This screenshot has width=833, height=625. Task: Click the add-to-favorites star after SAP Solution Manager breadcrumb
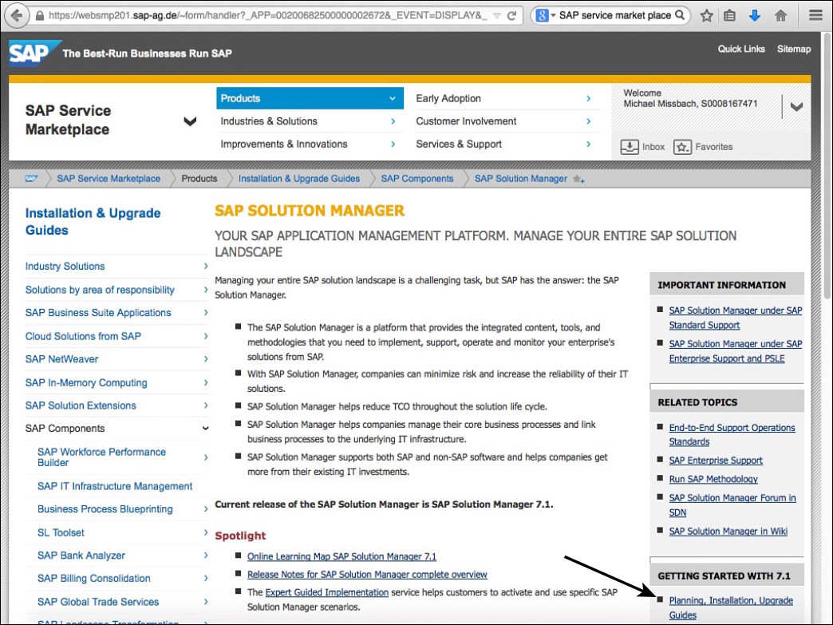click(x=578, y=180)
